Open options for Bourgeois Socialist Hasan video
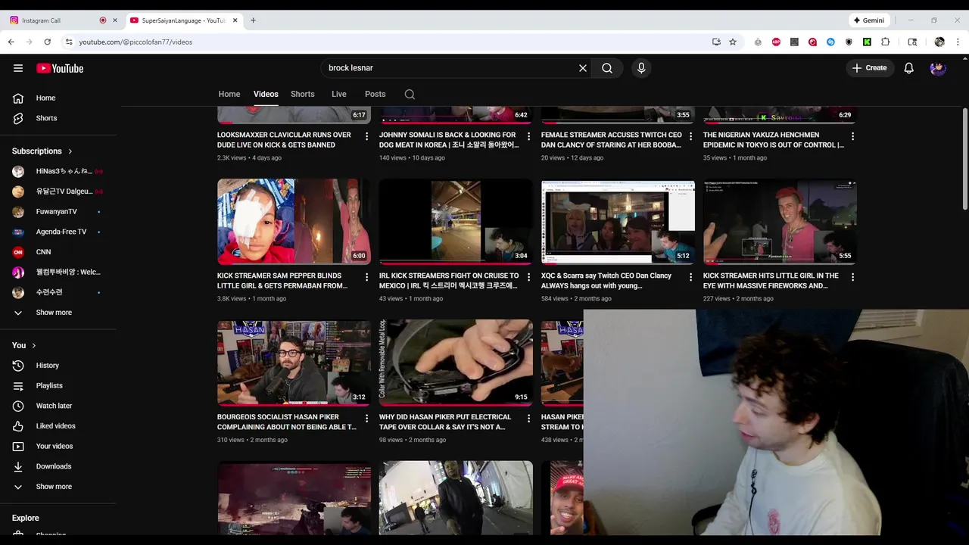This screenshot has height=545, width=969. pyautogui.click(x=367, y=418)
